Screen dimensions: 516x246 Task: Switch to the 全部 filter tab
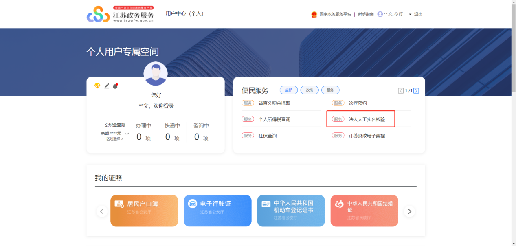[x=289, y=90]
